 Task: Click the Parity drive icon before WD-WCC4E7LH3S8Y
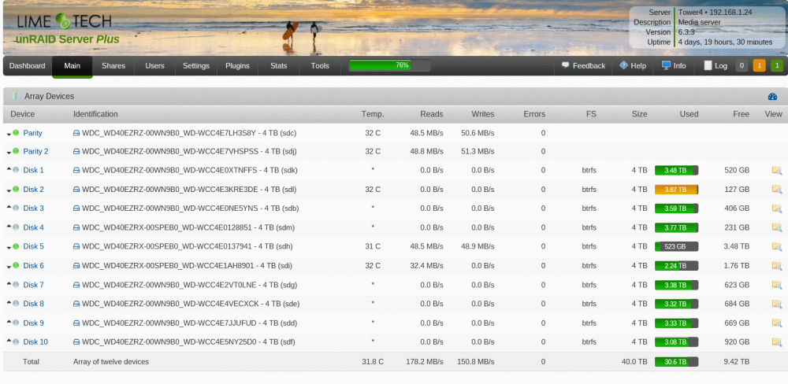[x=76, y=133]
